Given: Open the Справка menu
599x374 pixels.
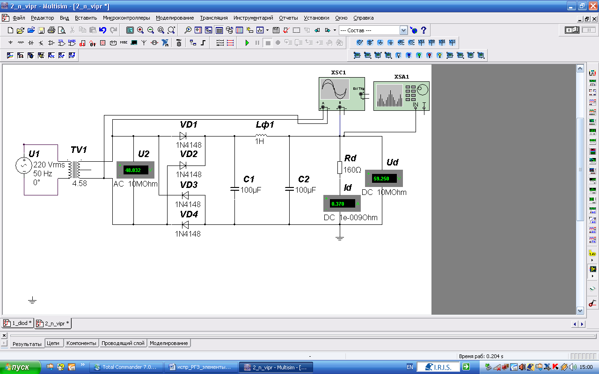Looking at the screenshot, I should (363, 18).
